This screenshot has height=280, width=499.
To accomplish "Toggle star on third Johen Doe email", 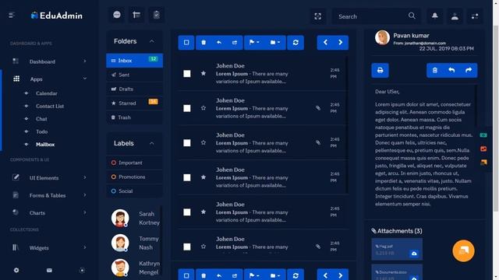I will [x=203, y=142].
